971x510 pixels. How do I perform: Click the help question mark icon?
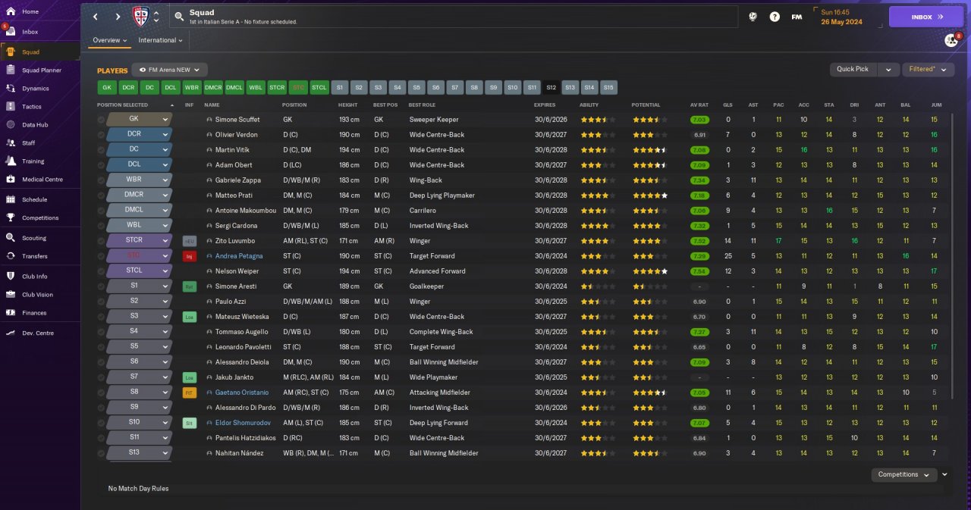[775, 17]
